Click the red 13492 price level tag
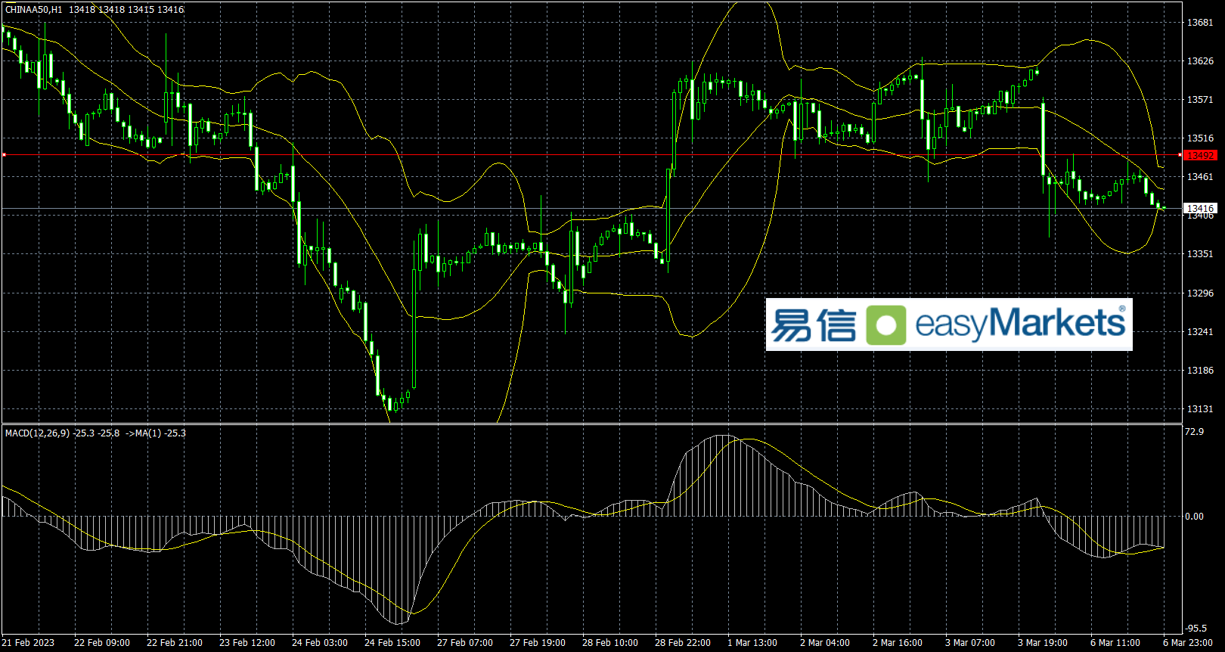Screen dimensions: 1225x652 [1200, 156]
